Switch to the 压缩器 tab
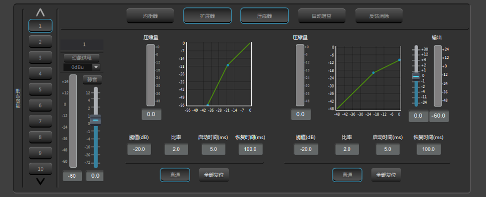This screenshot has width=486, height=197. (x=265, y=16)
